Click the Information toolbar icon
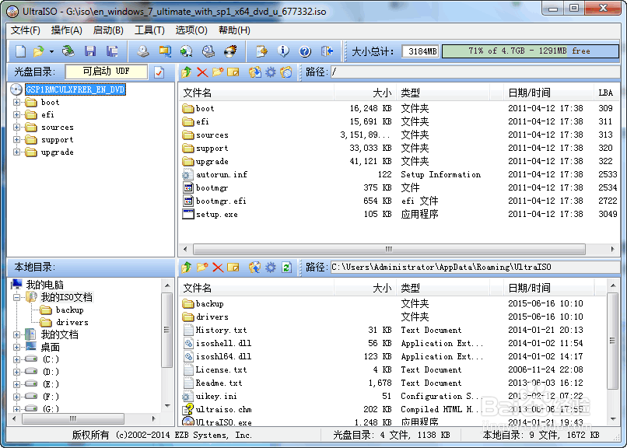627x448 pixels. (283, 51)
